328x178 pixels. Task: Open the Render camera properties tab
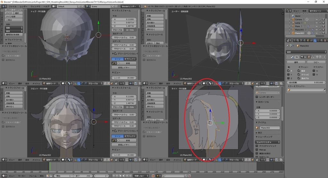[x=294, y=40]
